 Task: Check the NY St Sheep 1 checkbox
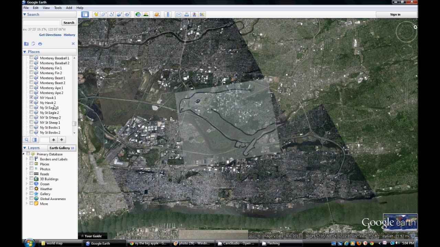pyautogui.click(x=32, y=122)
